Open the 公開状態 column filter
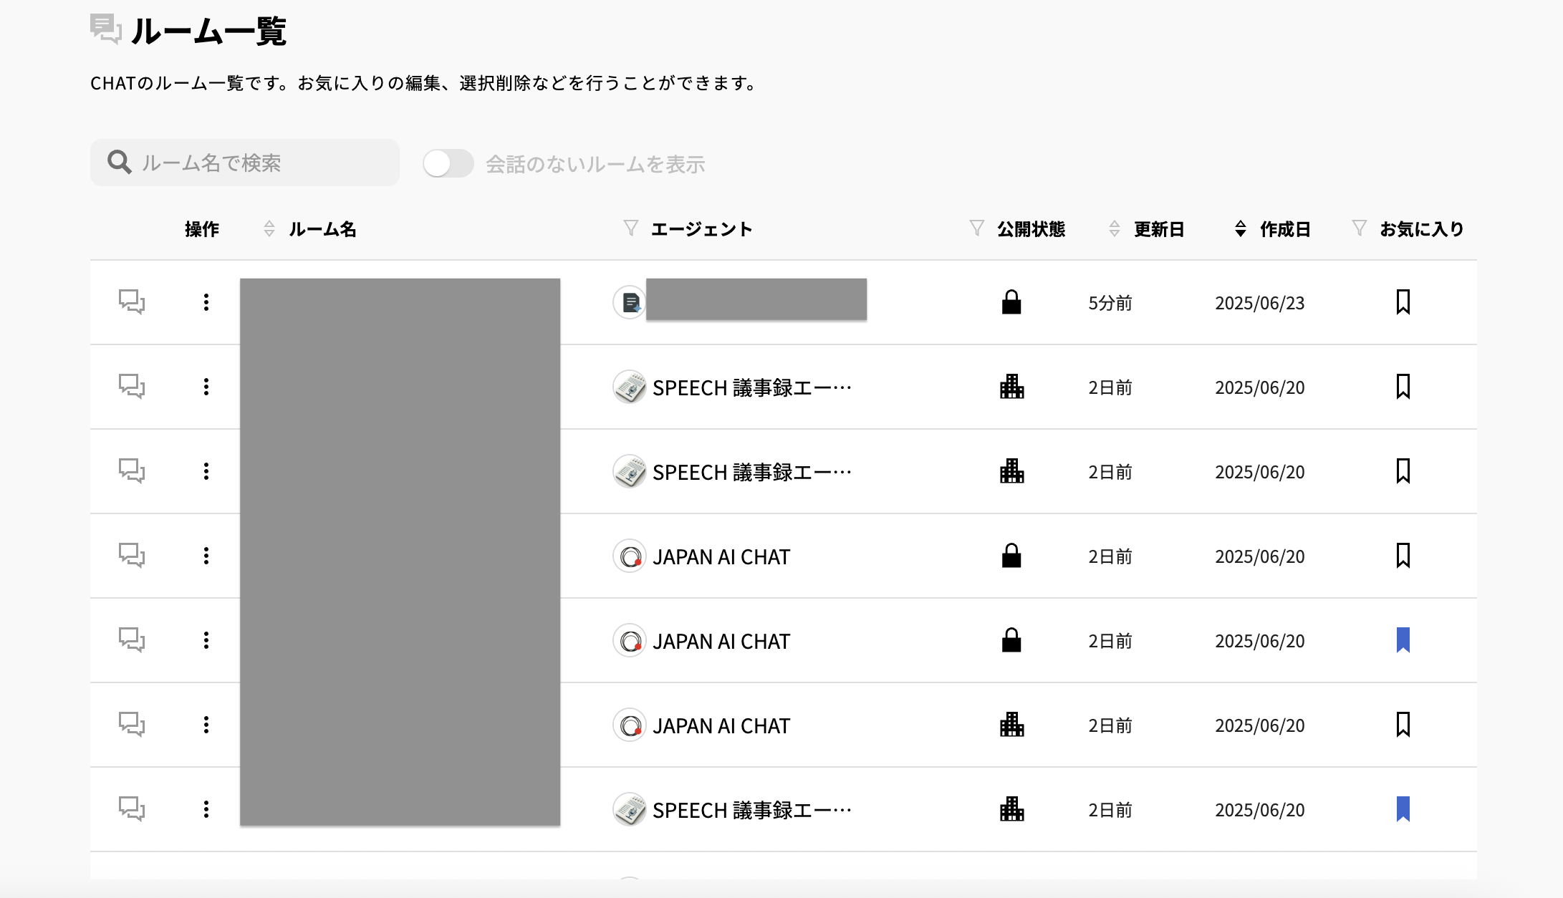The image size is (1563, 898). [x=976, y=228]
